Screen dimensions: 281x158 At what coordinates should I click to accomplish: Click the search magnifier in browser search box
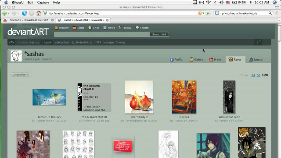[x=270, y=13]
